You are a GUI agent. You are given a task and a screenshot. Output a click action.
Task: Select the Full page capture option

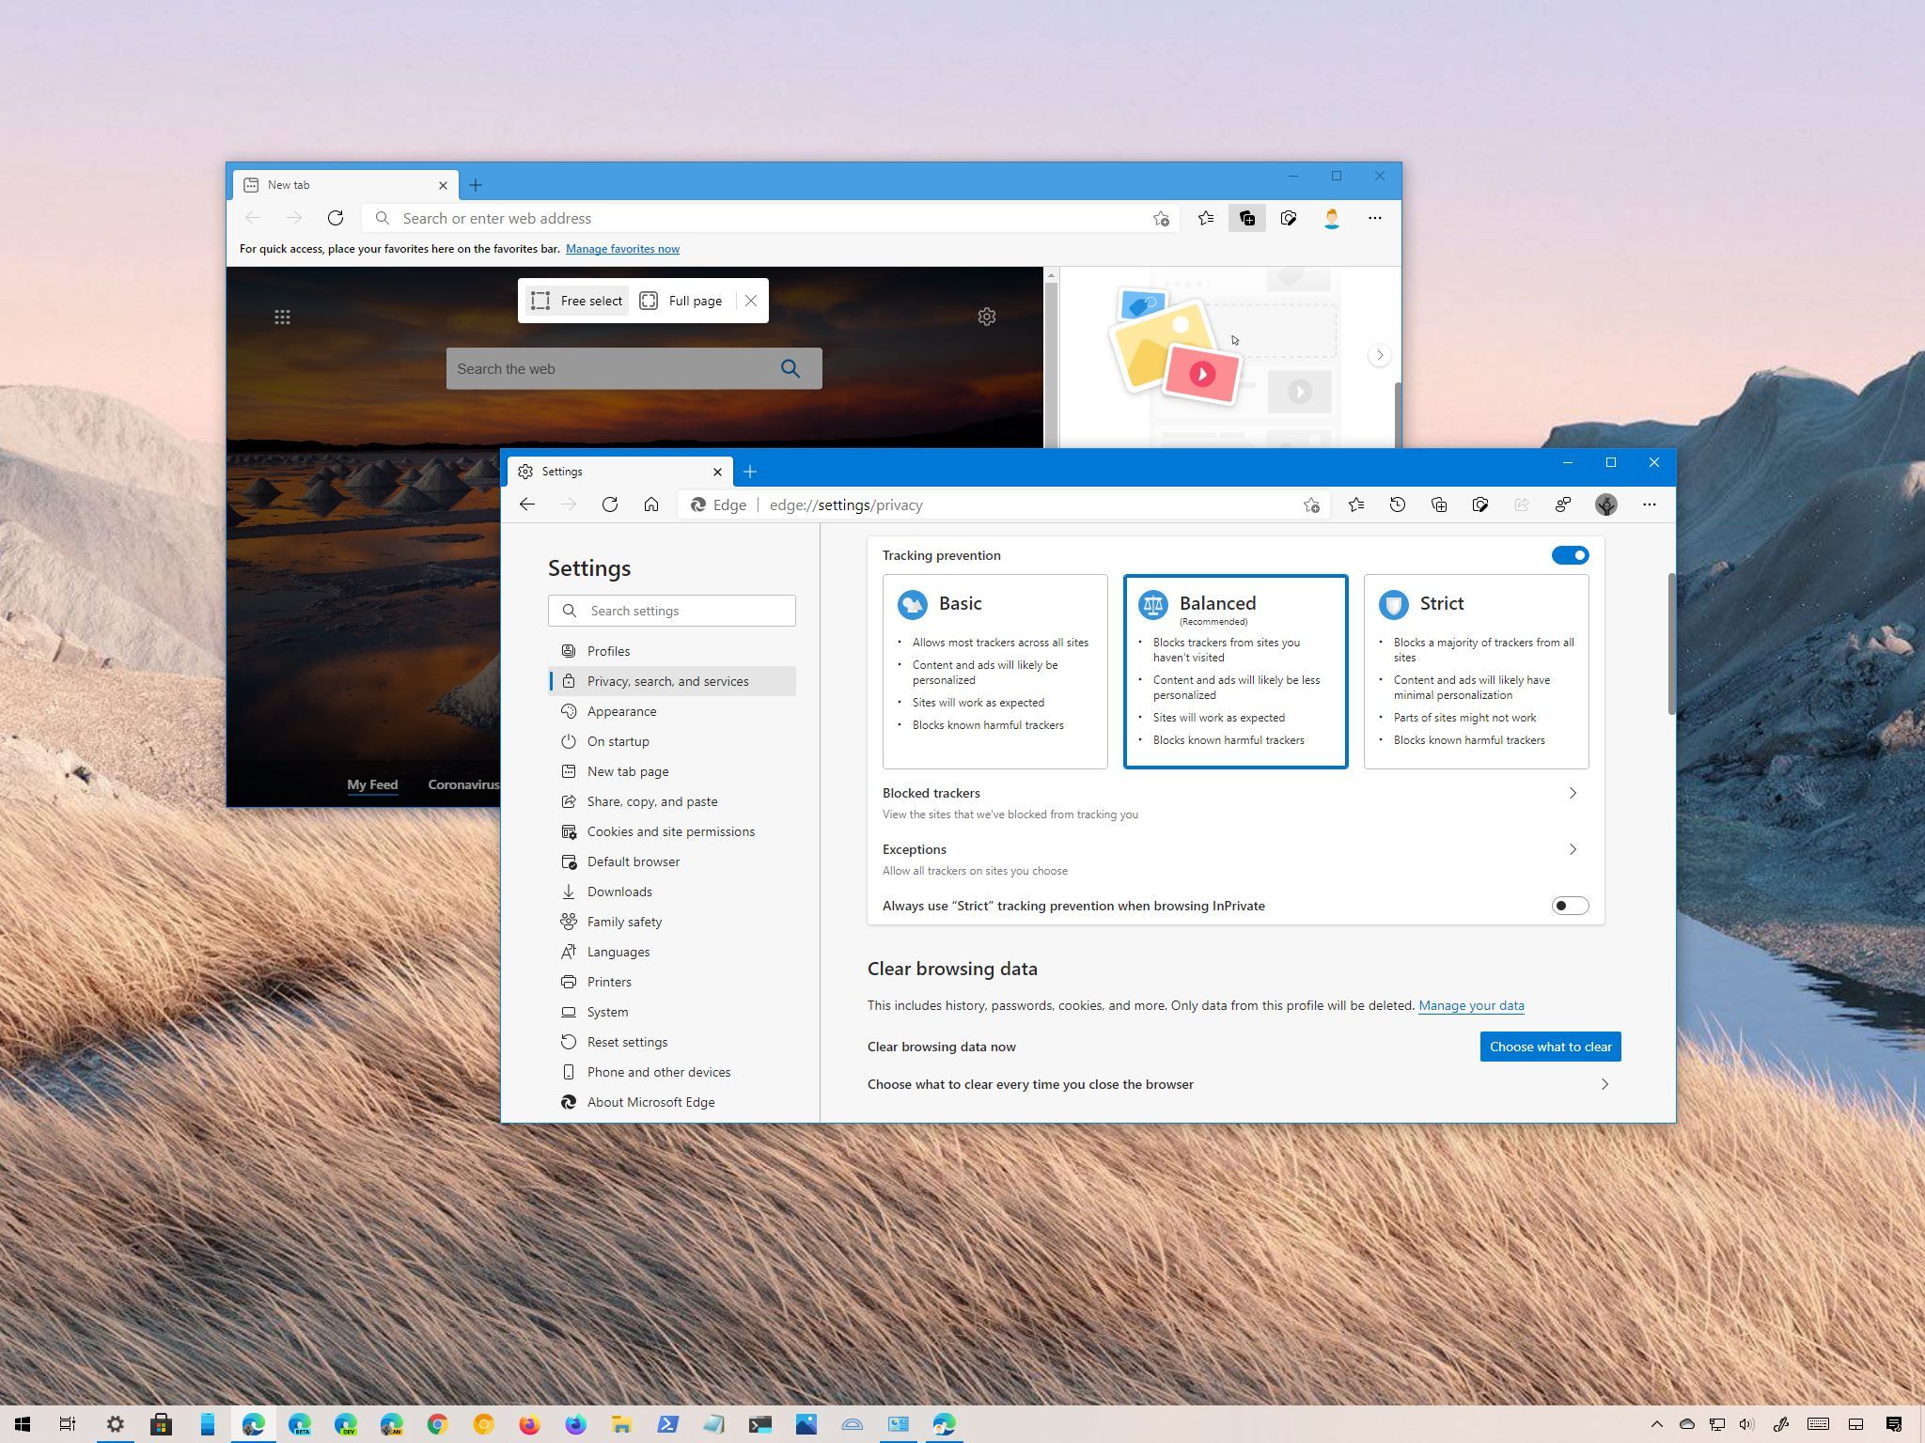(681, 301)
